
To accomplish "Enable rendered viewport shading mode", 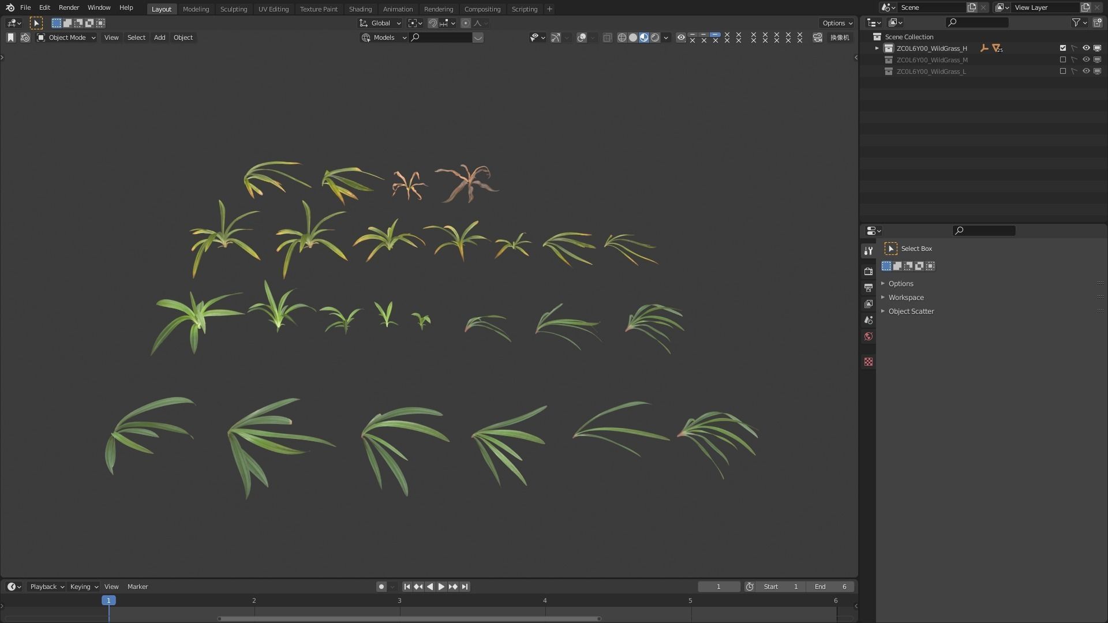I will pyautogui.click(x=655, y=37).
